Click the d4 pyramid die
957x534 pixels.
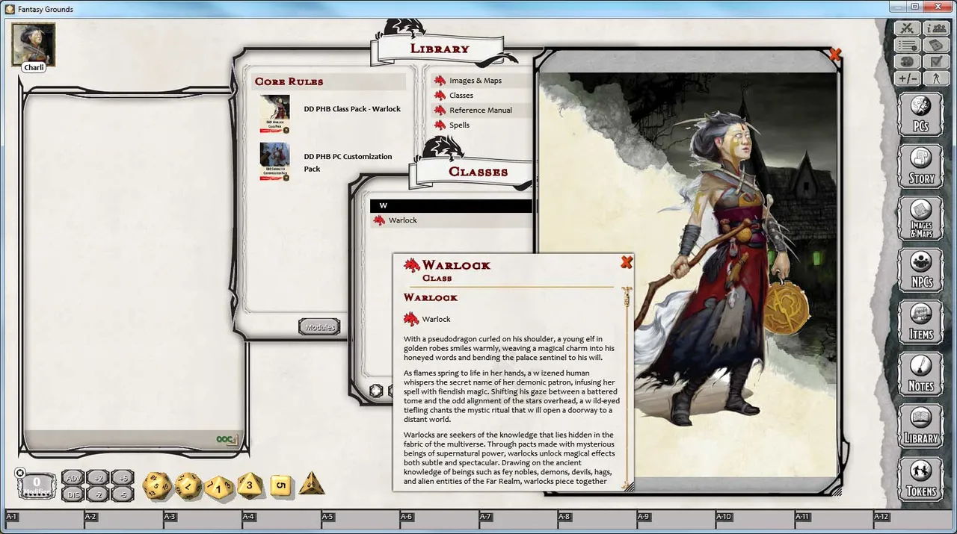point(312,484)
